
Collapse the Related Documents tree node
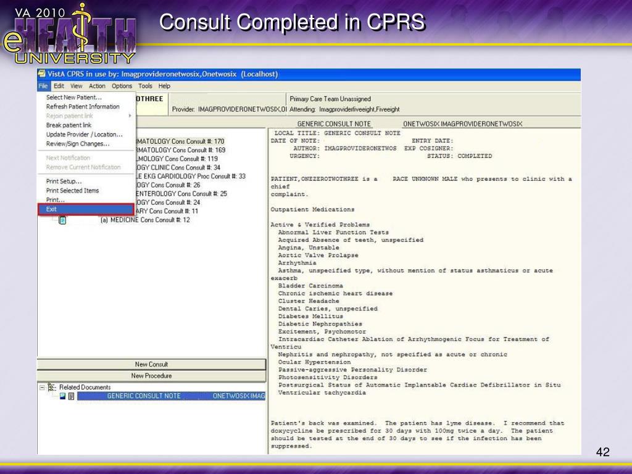(42, 388)
